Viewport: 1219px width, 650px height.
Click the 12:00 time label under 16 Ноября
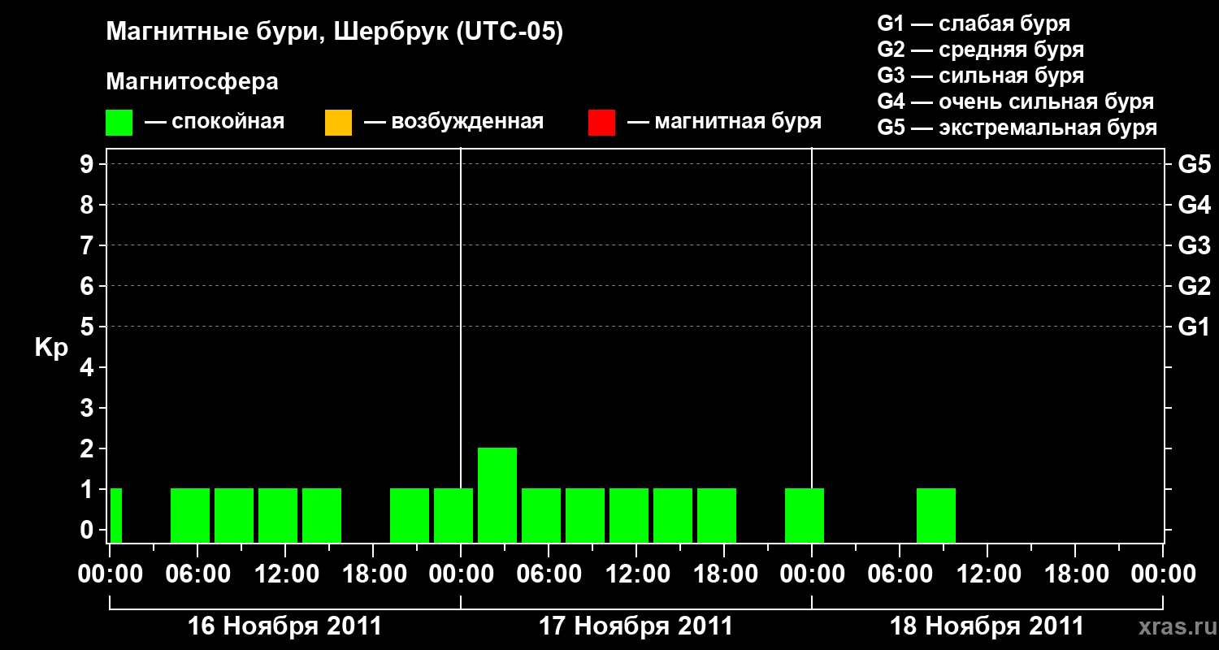(285, 574)
